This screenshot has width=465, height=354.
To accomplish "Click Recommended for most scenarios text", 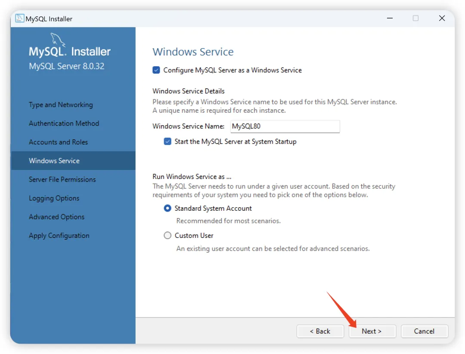I will point(228,221).
